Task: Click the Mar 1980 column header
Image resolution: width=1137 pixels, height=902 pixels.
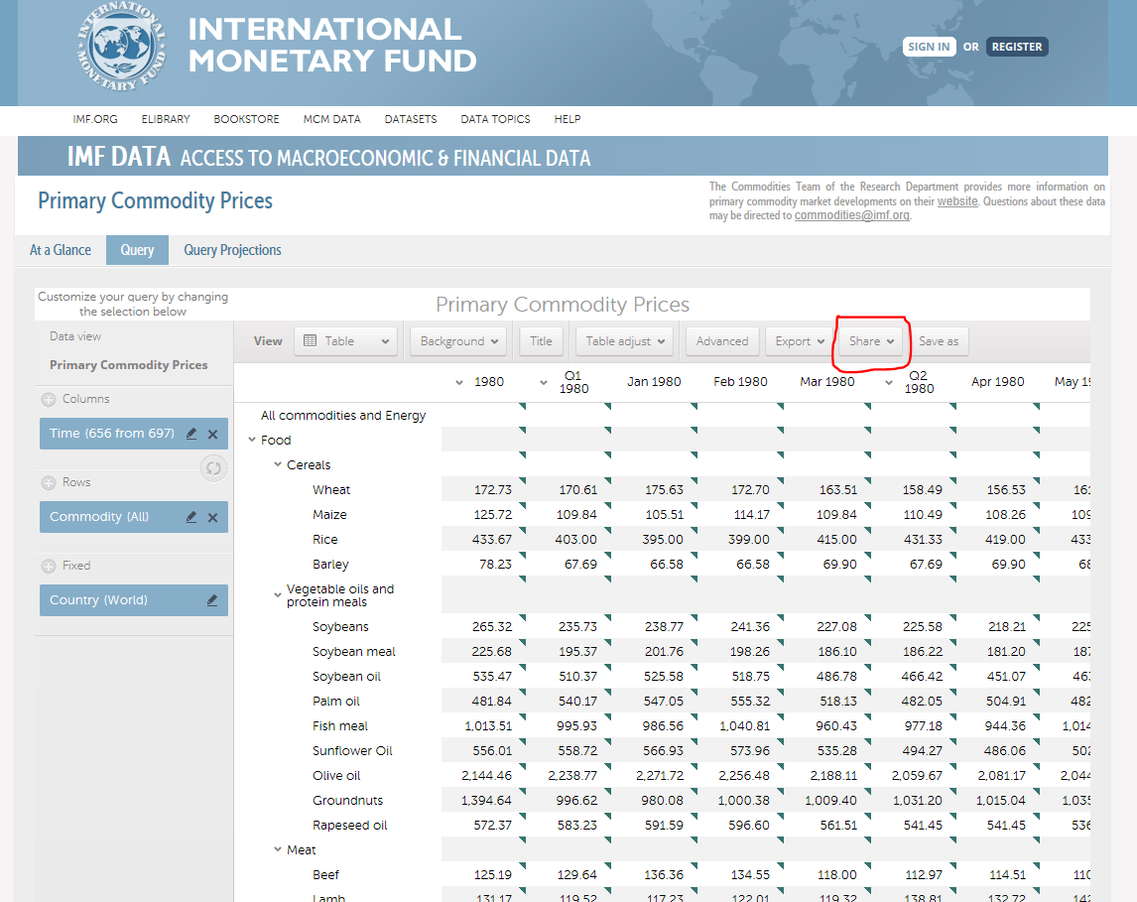Action: point(827,382)
